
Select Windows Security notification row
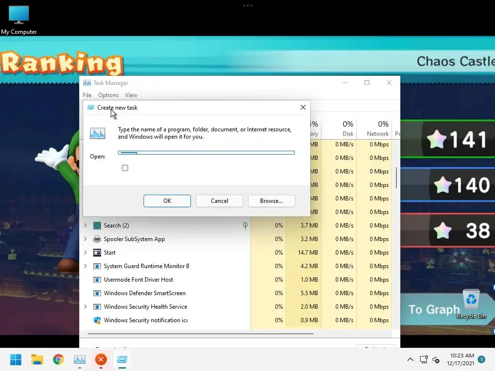[236, 321]
